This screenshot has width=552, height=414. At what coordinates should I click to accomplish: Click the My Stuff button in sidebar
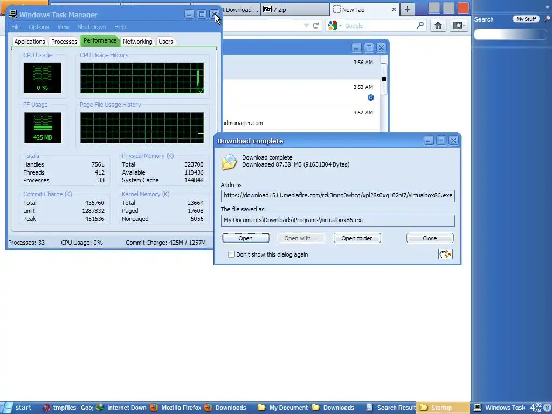coord(526,19)
